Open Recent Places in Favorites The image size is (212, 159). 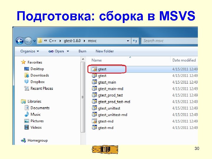coord(42,88)
